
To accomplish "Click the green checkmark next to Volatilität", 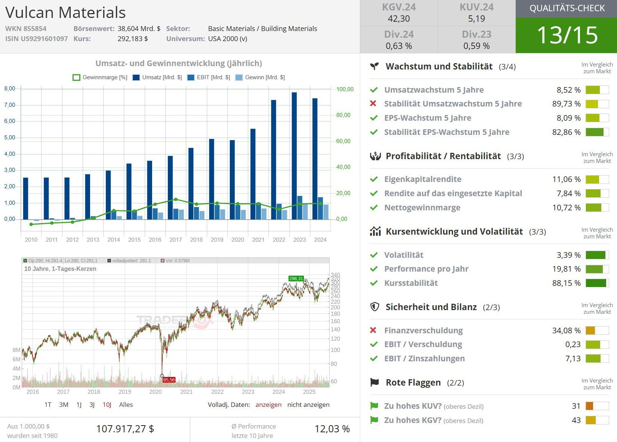I will [374, 255].
